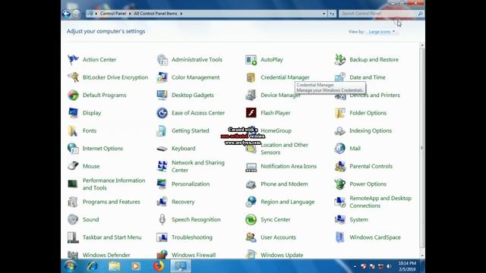This screenshot has height=273, width=486.
Task: Open Network and Sharing Center icon
Action: pyautogui.click(x=162, y=166)
